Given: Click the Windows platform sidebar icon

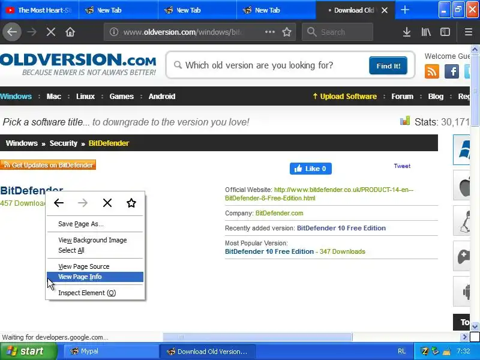Looking at the screenshot, I should click(x=461, y=149).
